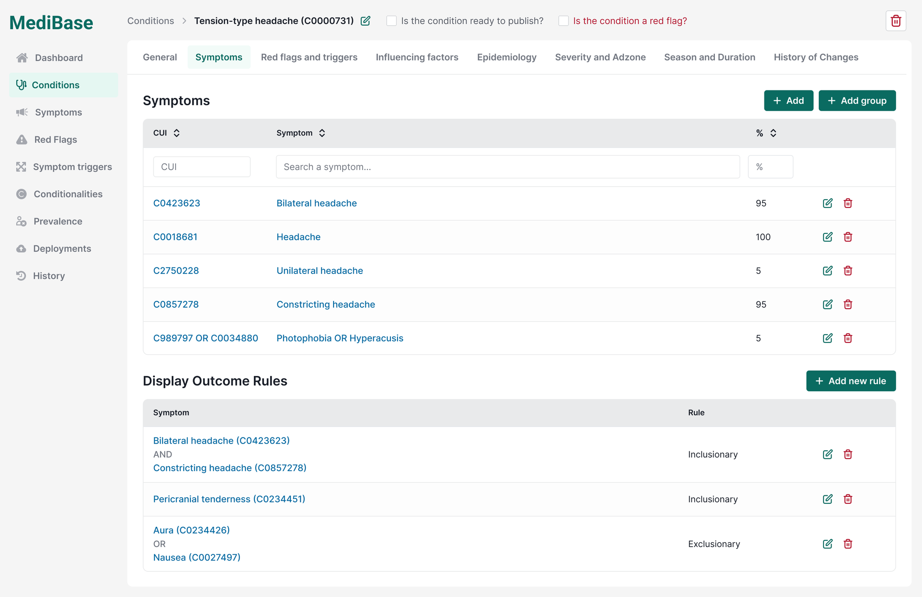Delete the Aura OR Nausea exclusionary rule
This screenshot has width=922, height=597.
[848, 543]
